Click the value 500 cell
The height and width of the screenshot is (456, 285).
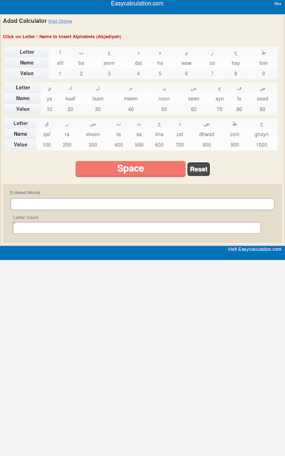(139, 145)
